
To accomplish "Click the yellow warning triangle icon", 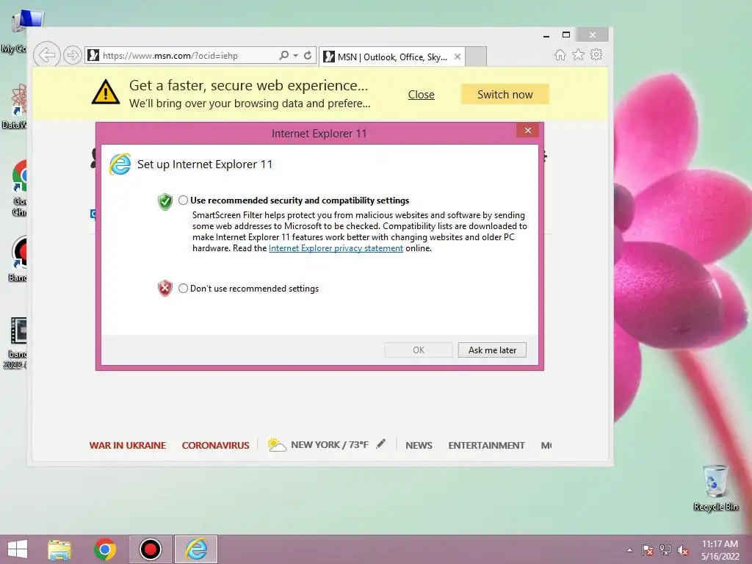I will pyautogui.click(x=106, y=92).
